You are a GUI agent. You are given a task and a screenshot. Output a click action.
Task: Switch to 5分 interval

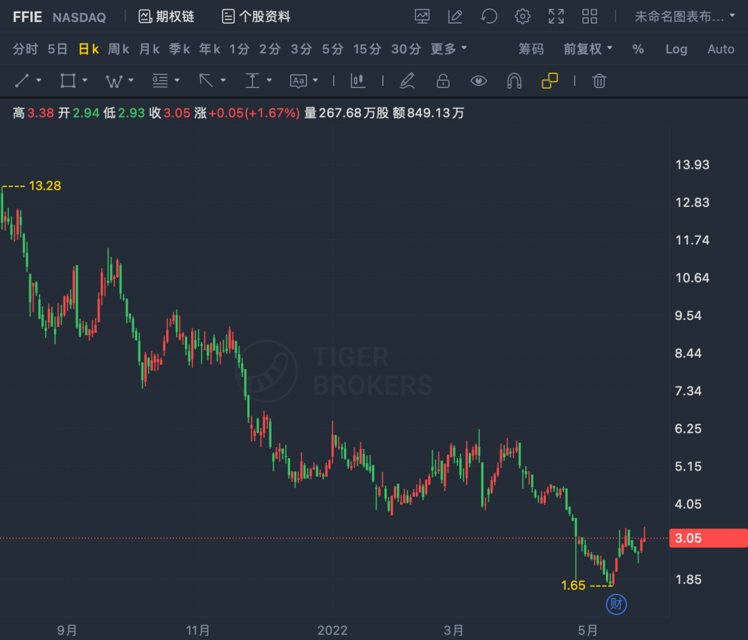tap(332, 48)
